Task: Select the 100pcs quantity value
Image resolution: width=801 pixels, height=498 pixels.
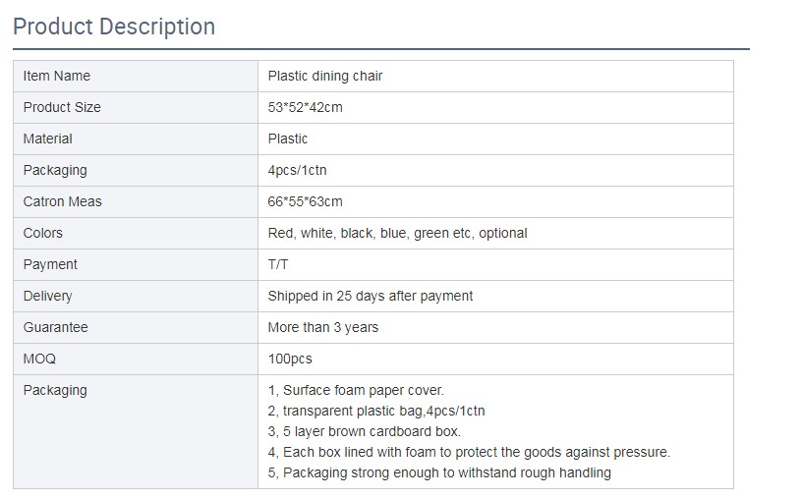Action: [290, 359]
